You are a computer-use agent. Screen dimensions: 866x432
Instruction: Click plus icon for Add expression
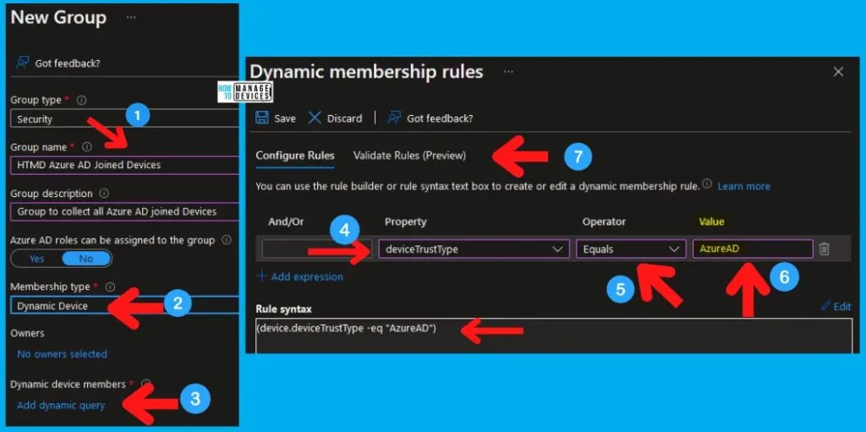pyautogui.click(x=262, y=276)
